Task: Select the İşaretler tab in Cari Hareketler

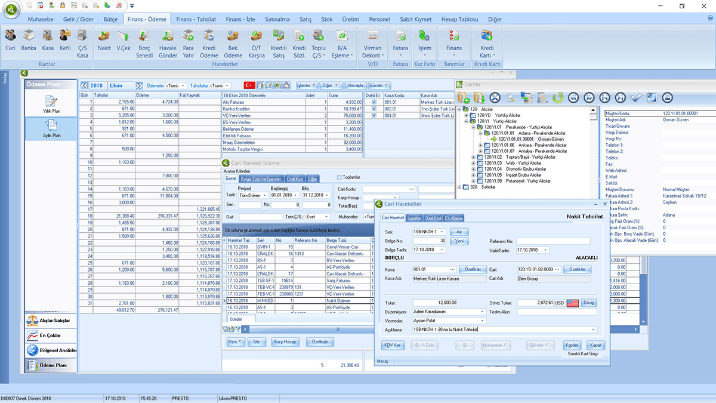Action: [x=414, y=218]
